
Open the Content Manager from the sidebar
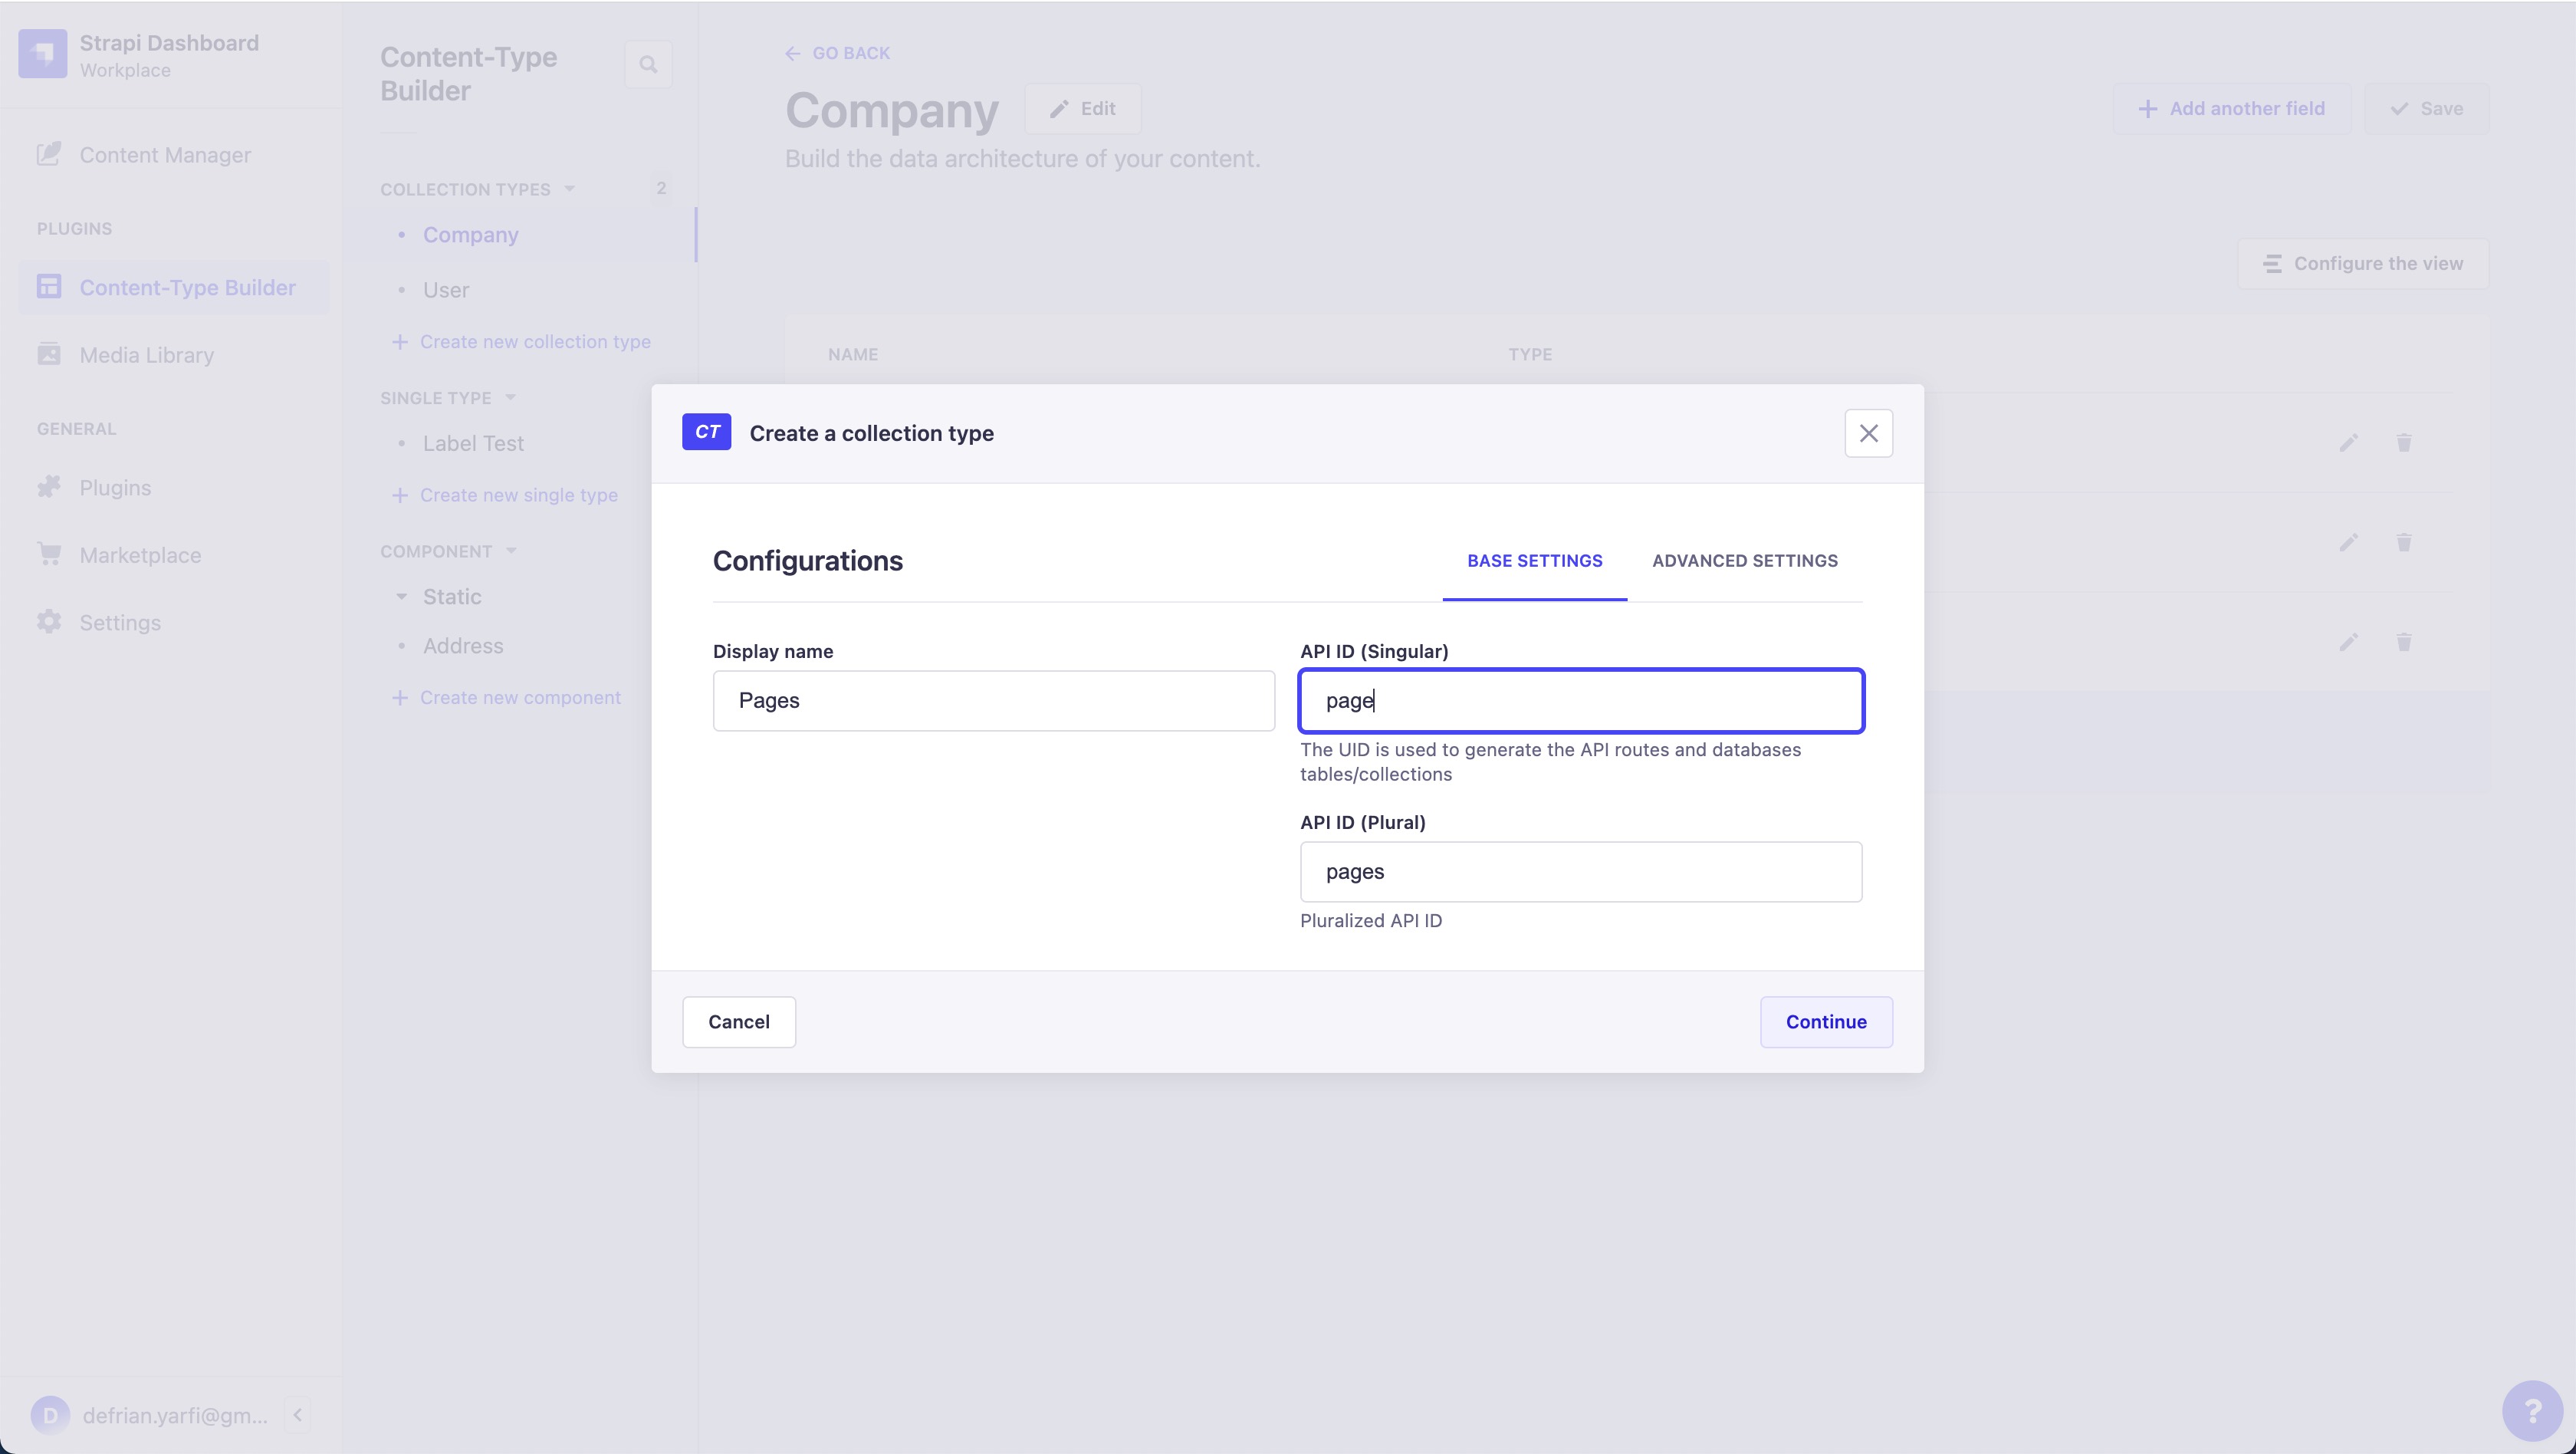coord(165,154)
